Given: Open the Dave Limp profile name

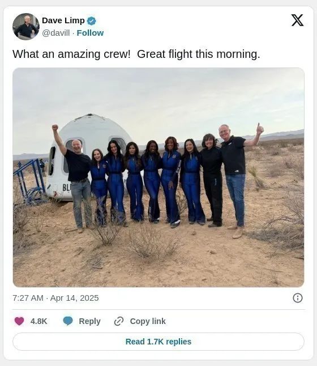Looking at the screenshot, I should coord(63,20).
